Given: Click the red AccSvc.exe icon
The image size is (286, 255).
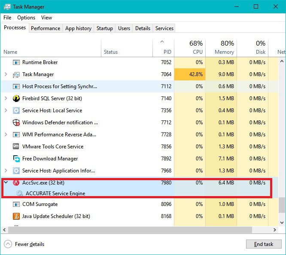Looking at the screenshot, I should [x=16, y=183].
